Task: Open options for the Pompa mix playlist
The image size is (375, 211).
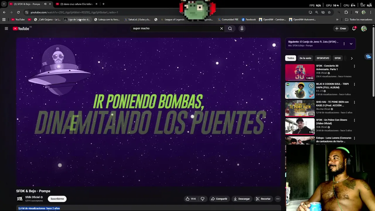Action: pos(344,44)
